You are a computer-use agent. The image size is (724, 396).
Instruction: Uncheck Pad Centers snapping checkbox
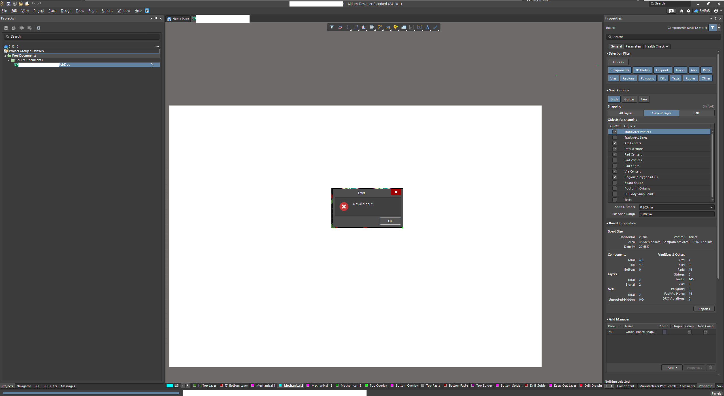coord(614,154)
